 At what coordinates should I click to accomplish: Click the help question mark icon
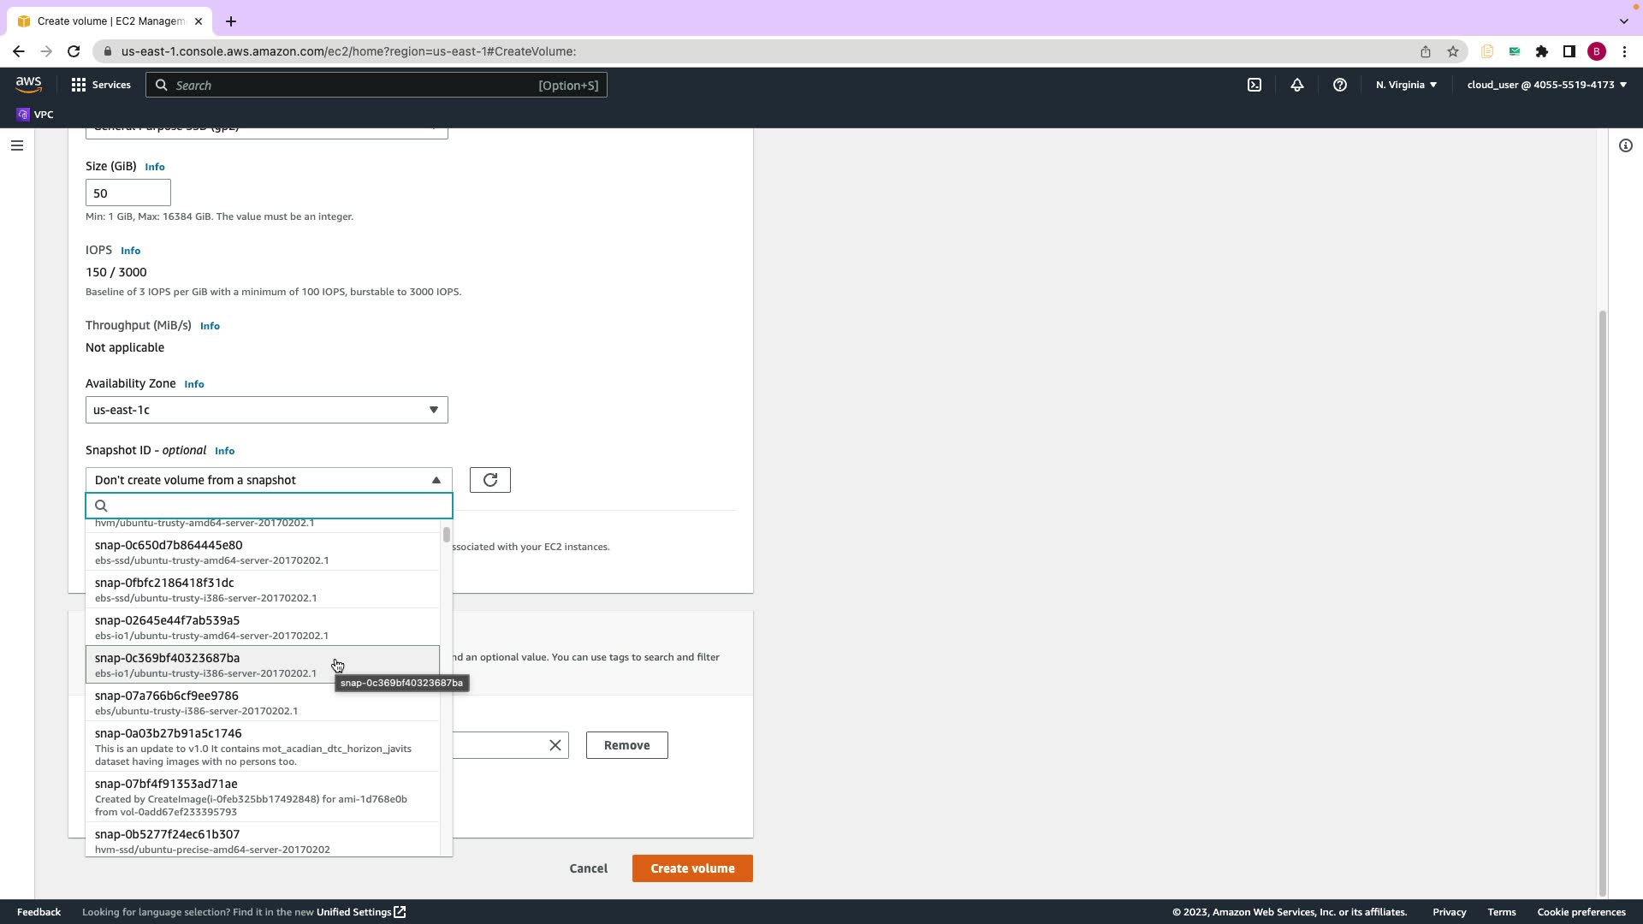(x=1339, y=85)
